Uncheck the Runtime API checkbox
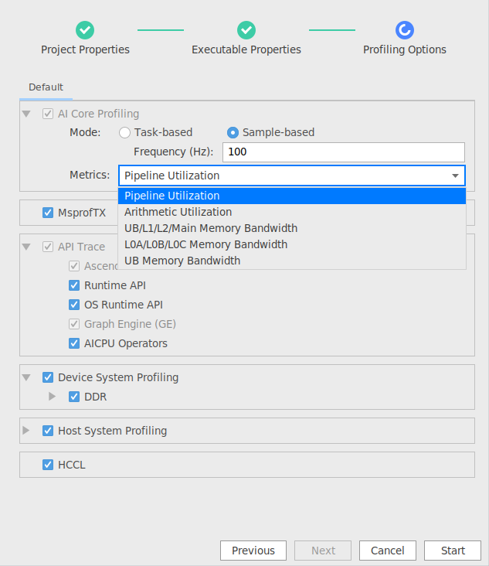This screenshot has width=489, height=566. point(74,285)
